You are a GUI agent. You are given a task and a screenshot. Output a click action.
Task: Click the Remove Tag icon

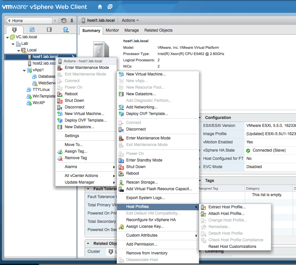tap(60, 158)
